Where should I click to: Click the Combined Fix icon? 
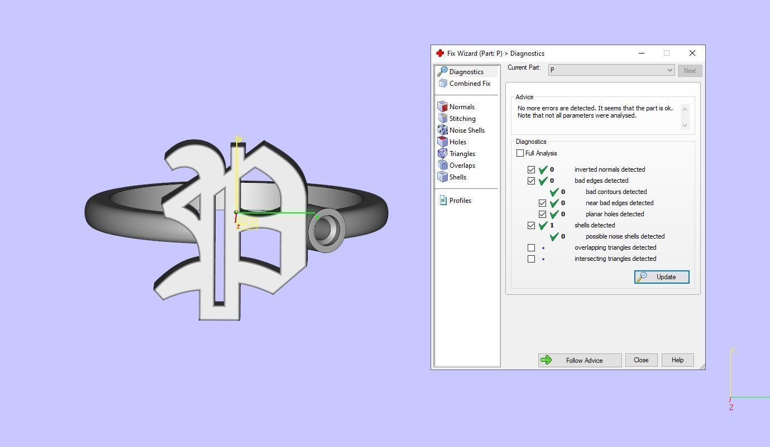(x=443, y=83)
